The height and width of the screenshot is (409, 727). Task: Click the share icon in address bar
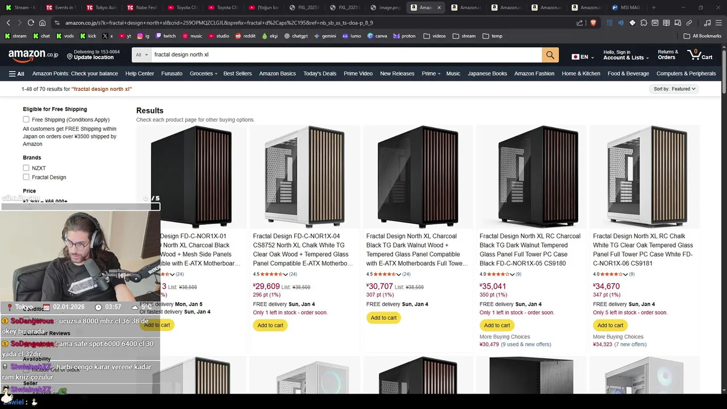[x=579, y=23]
